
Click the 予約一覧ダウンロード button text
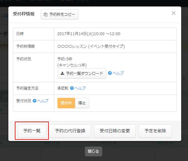click(x=85, y=73)
